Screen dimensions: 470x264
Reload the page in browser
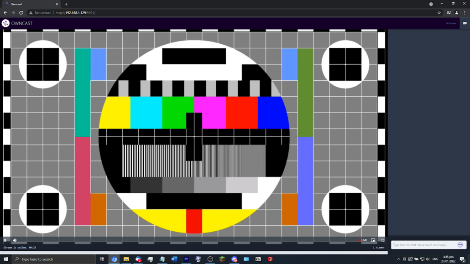(21, 13)
